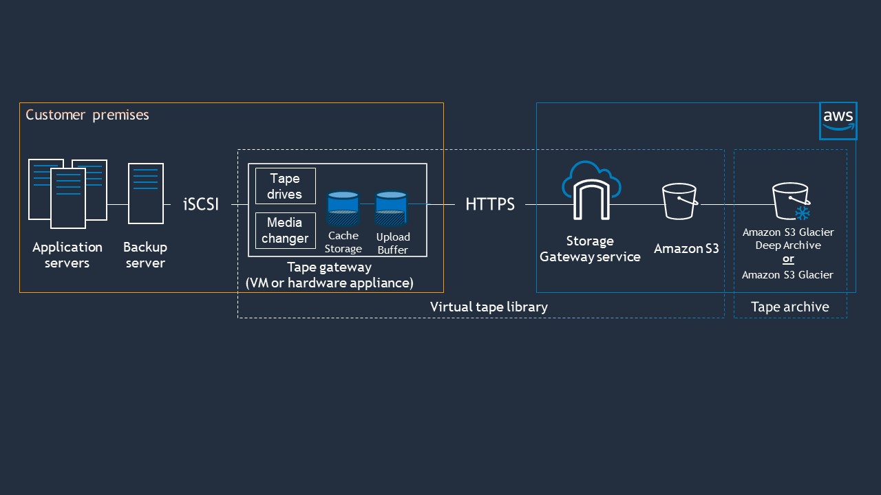Click the S3 Glacier bucket with snowflake icon
This screenshot has width=881, height=495.
pyautogui.click(x=789, y=201)
